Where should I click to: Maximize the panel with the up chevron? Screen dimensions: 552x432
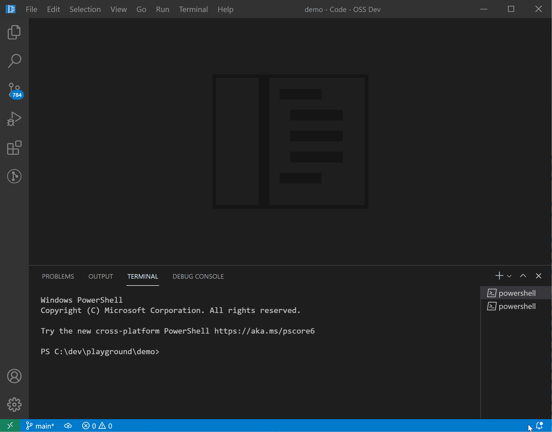(523, 276)
